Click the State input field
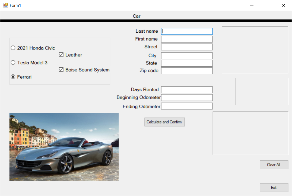Screen dimensions: 292x196 tap(187, 63)
